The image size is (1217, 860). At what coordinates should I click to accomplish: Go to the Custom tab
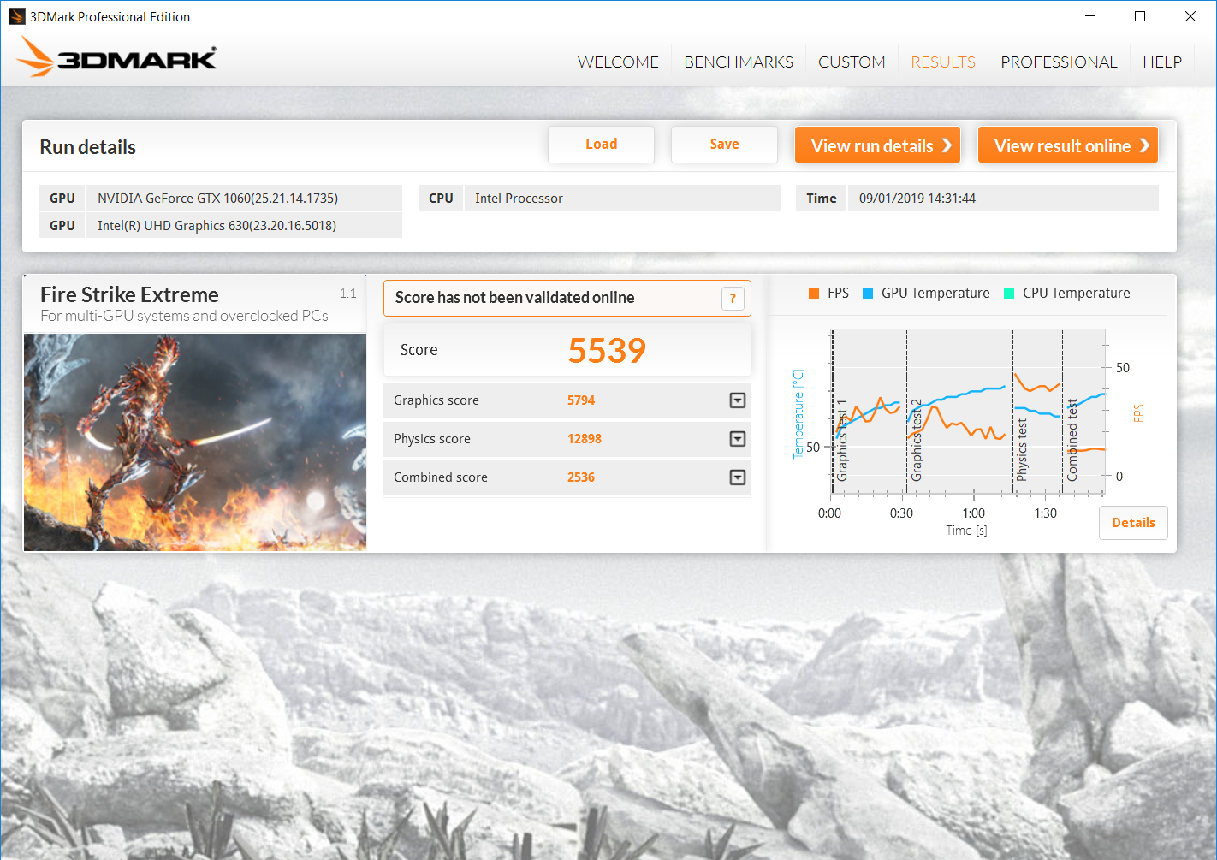pyautogui.click(x=852, y=62)
